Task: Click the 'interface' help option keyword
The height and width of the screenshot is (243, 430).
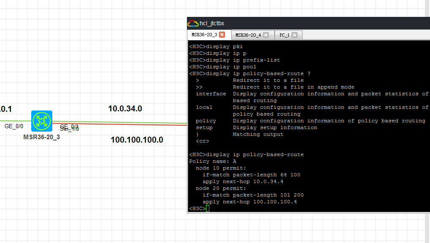Action: pyautogui.click(x=211, y=94)
